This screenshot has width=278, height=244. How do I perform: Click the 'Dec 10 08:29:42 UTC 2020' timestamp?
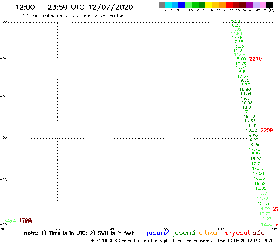pyautogui.click(x=246, y=241)
